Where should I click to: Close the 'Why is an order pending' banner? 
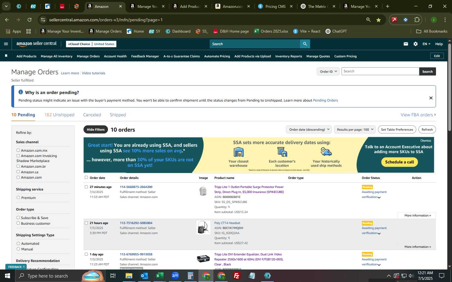(x=431, y=98)
